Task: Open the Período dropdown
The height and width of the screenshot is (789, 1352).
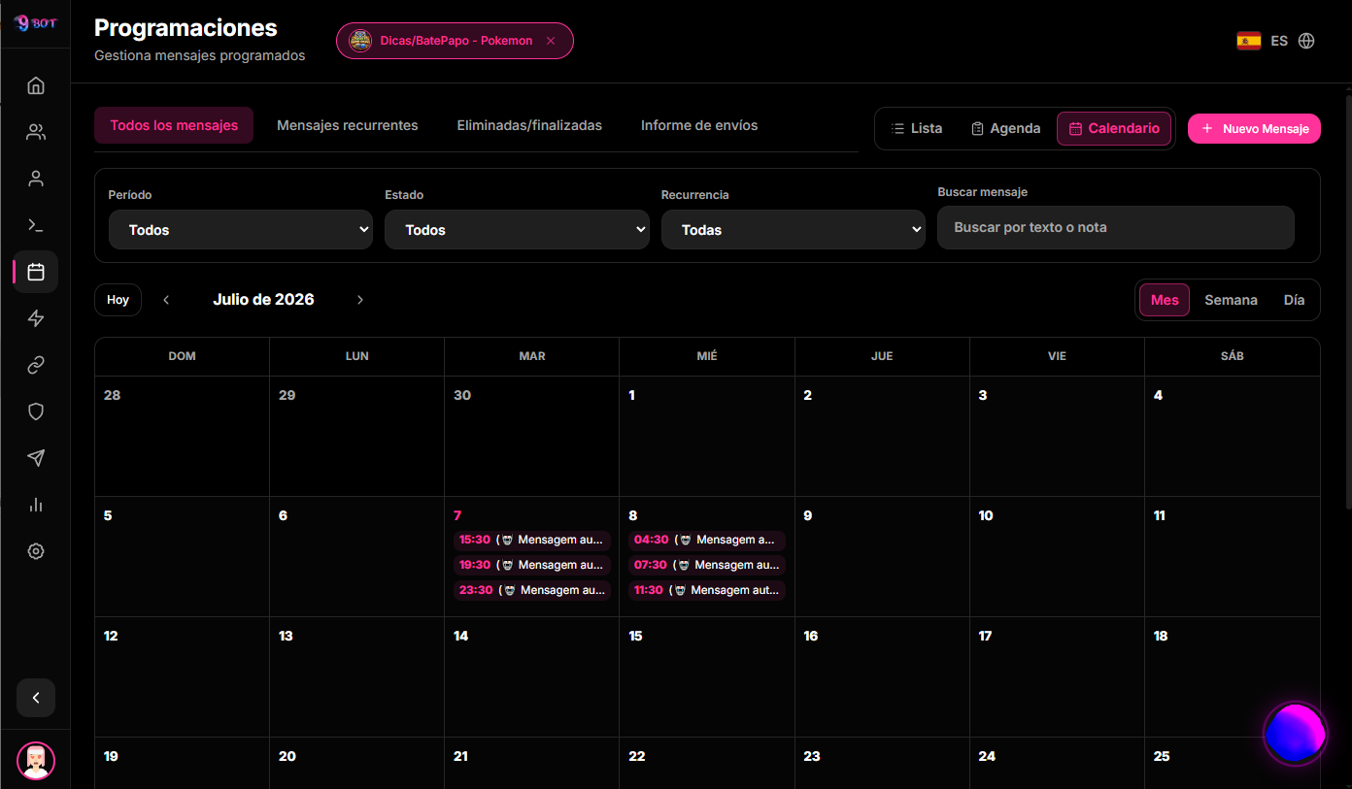Action: coord(241,230)
